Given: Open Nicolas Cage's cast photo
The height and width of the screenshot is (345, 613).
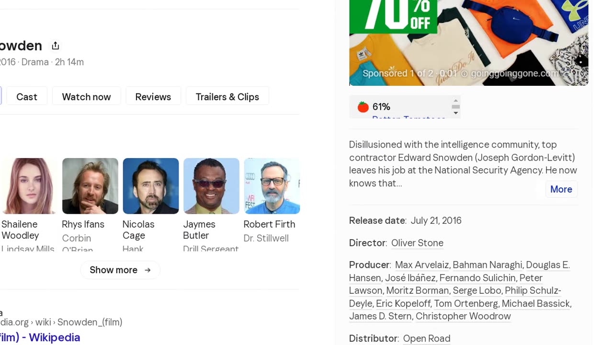Looking at the screenshot, I should [151, 186].
